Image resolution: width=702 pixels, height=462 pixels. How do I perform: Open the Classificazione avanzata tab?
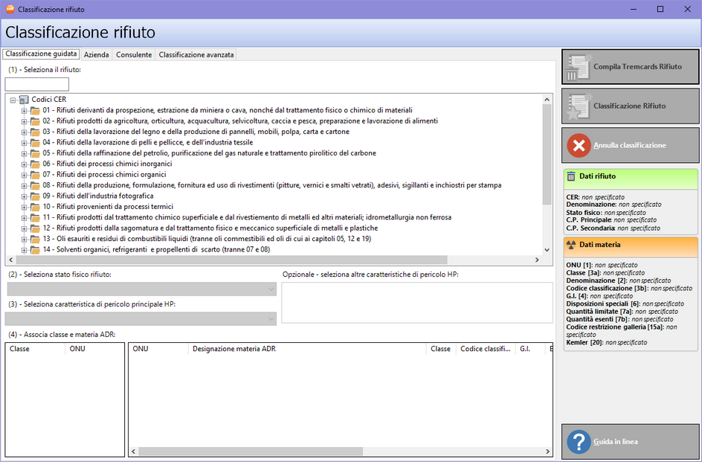click(x=196, y=55)
